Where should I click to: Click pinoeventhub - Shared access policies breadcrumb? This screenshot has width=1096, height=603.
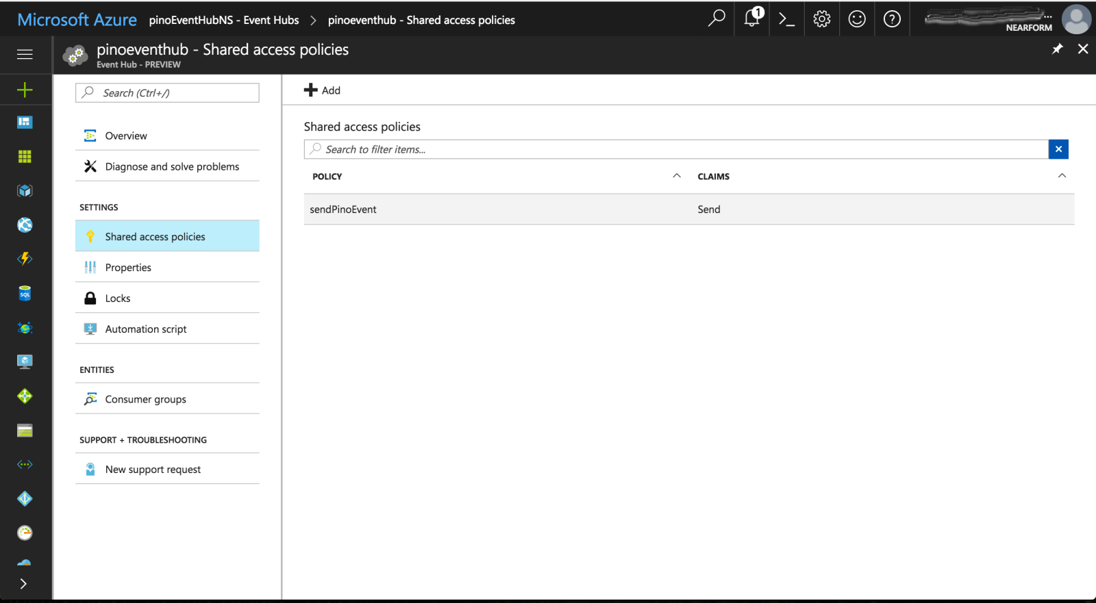(x=421, y=20)
